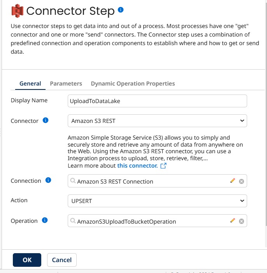
Task: Switch to the Parameters tab
Action: coord(66,84)
